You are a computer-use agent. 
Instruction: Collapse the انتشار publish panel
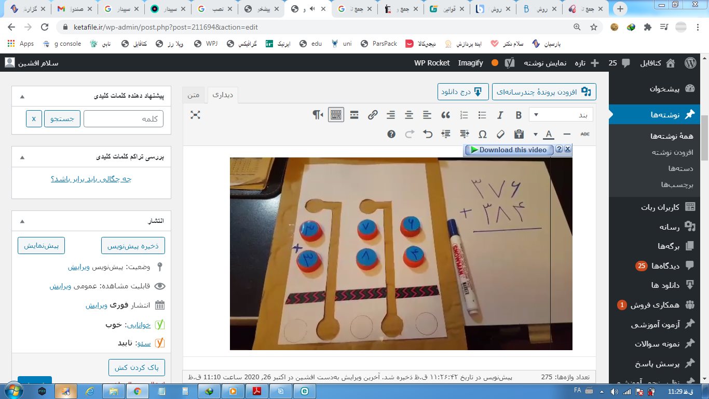point(22,221)
